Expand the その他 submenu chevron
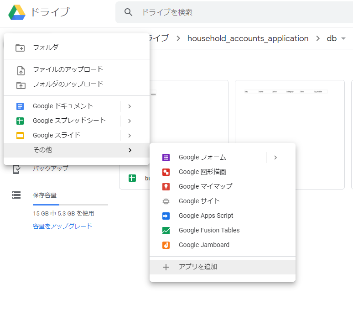Image resolution: width=353 pixels, height=316 pixels. [130, 150]
